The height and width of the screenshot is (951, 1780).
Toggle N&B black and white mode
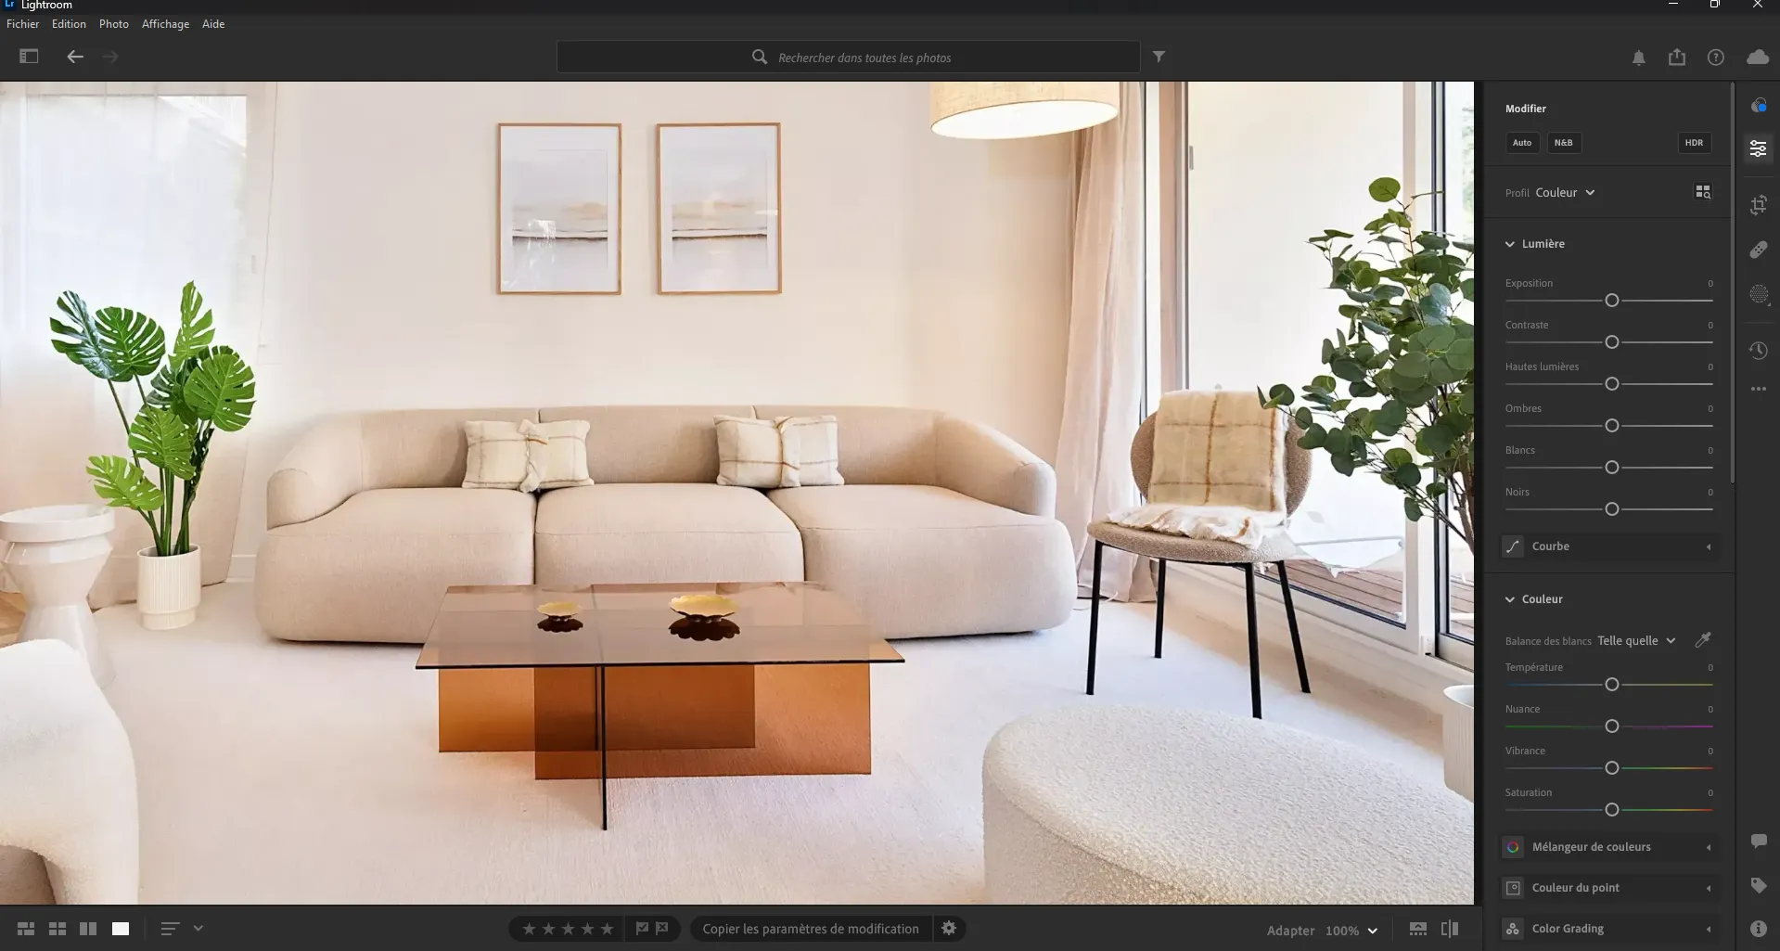(1563, 143)
